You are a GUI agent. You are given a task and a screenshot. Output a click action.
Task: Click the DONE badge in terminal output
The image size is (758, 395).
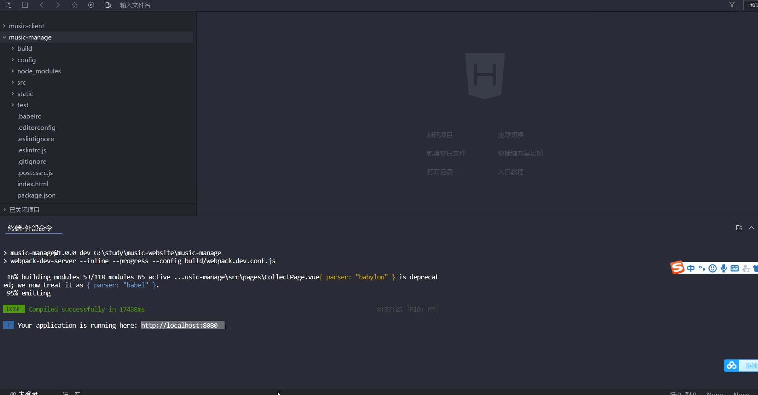point(14,309)
